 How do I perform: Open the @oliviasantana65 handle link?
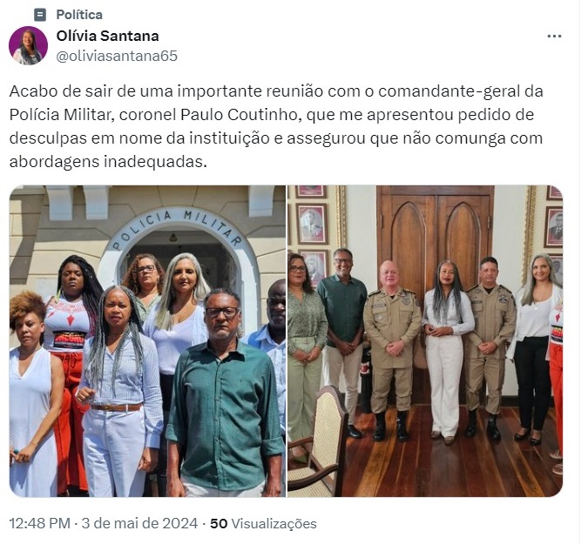pyautogui.click(x=117, y=56)
